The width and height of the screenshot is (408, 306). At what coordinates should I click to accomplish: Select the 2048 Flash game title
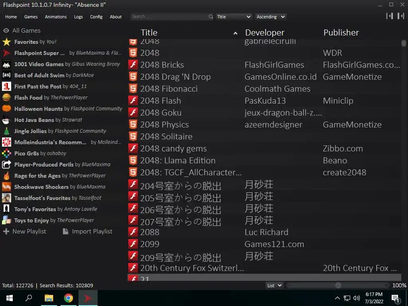160,101
